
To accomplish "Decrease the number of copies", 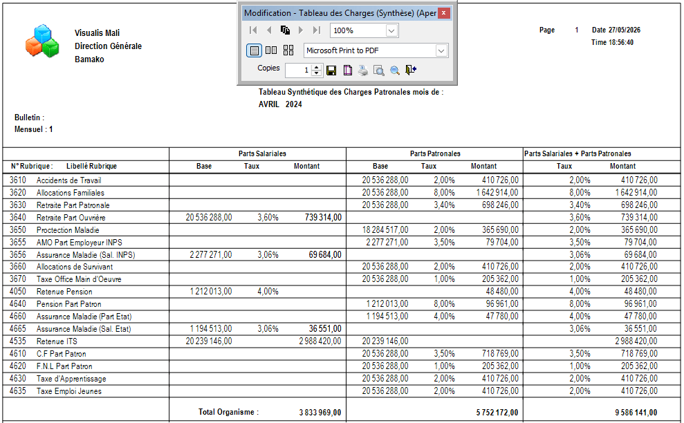I will [x=317, y=73].
